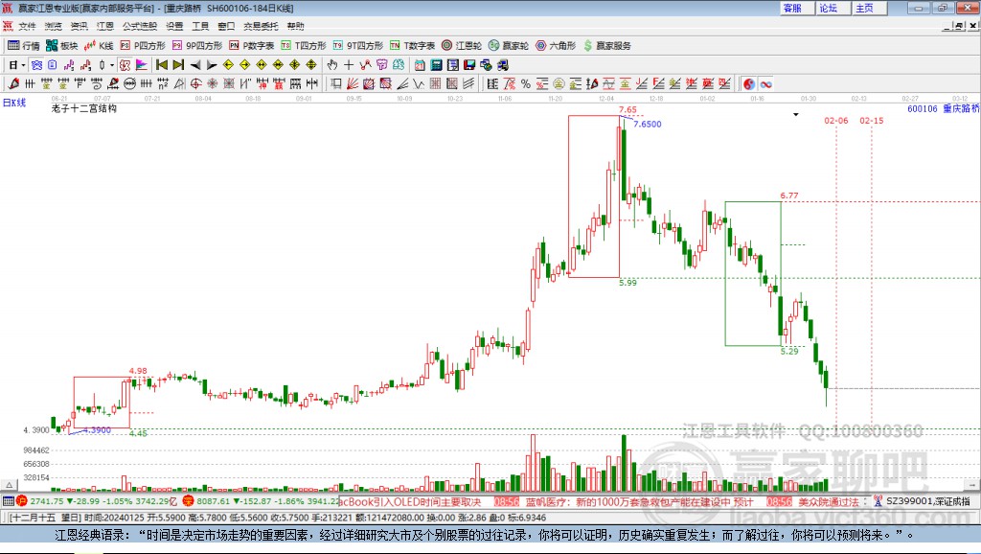Jump to last bar icon
The height and width of the screenshot is (554, 981).
coord(178,65)
